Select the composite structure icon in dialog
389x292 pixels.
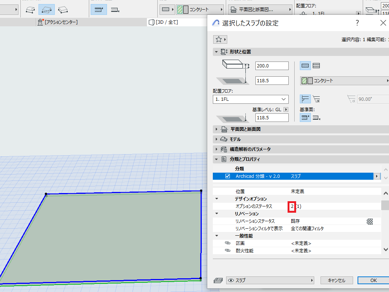[x=316, y=66]
